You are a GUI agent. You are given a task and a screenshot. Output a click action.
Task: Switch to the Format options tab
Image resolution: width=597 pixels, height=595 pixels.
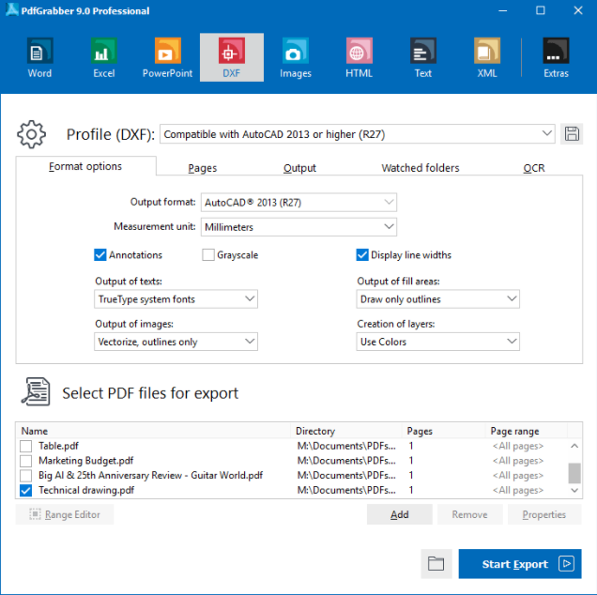[85, 166]
